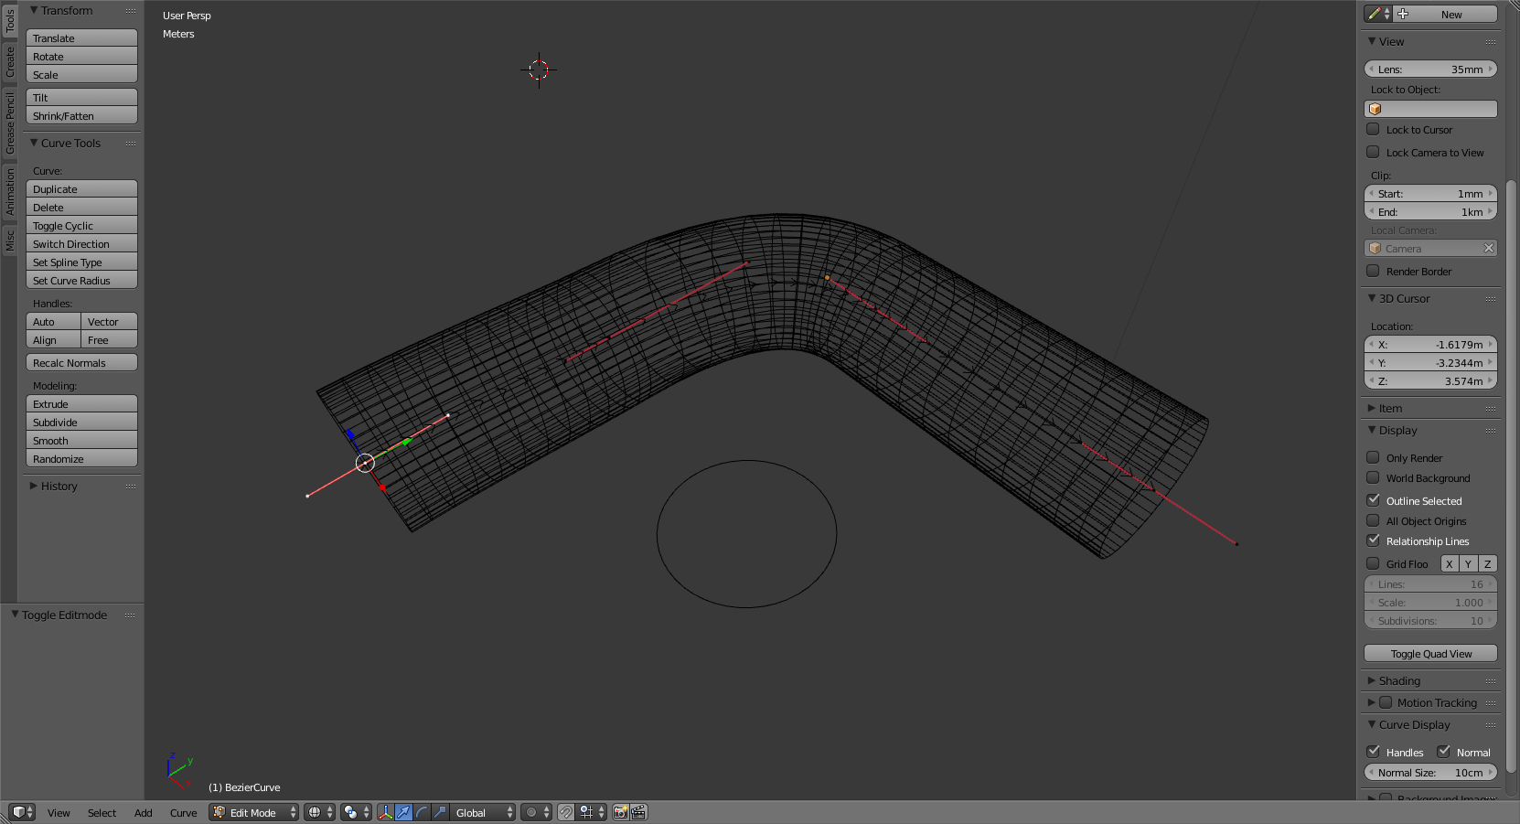Enable Only Render checkbox
The height and width of the screenshot is (824, 1520).
[1373, 457]
